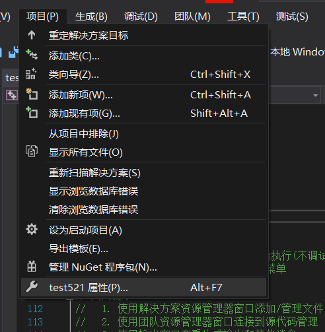
Task: Click the wrench properties icon
Action: coord(32,286)
